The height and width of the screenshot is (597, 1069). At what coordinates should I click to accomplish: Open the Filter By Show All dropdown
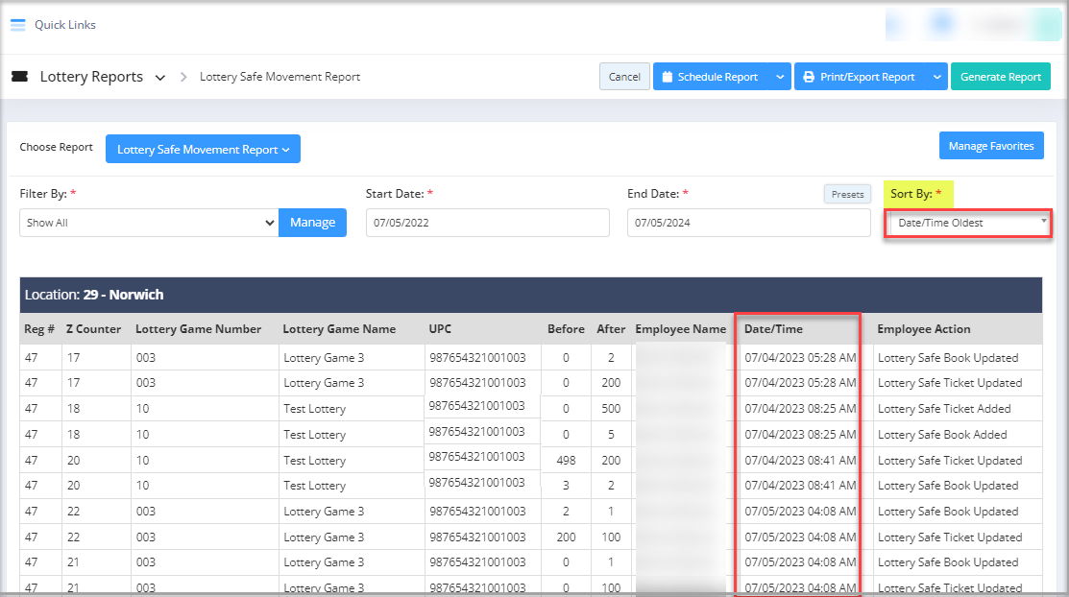click(149, 223)
